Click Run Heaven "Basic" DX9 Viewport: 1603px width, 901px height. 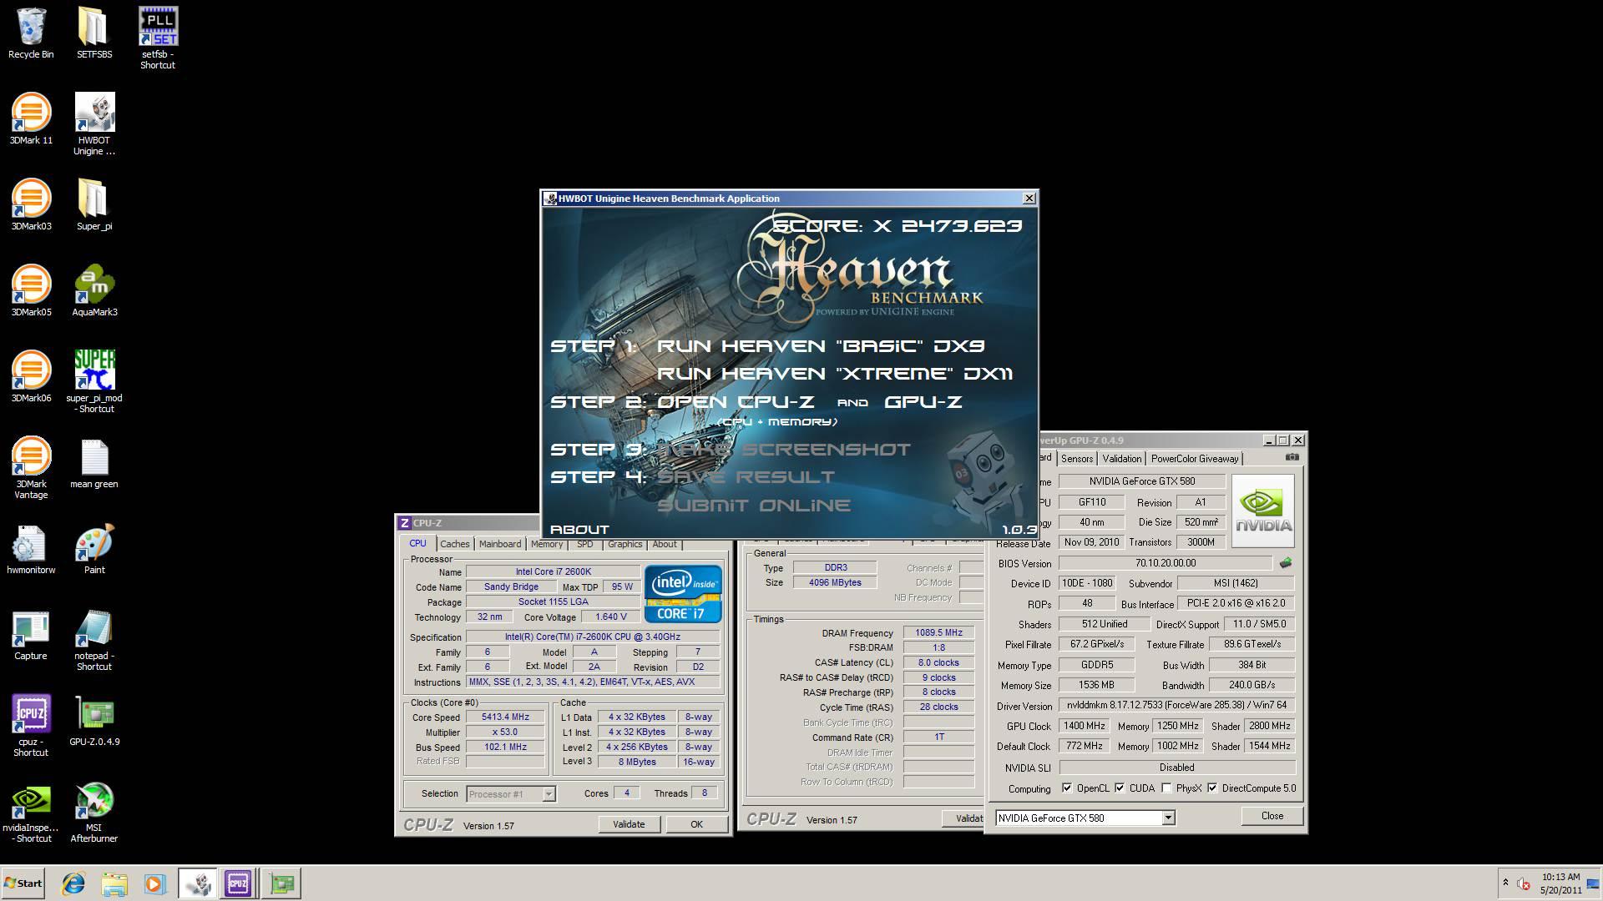tap(821, 346)
